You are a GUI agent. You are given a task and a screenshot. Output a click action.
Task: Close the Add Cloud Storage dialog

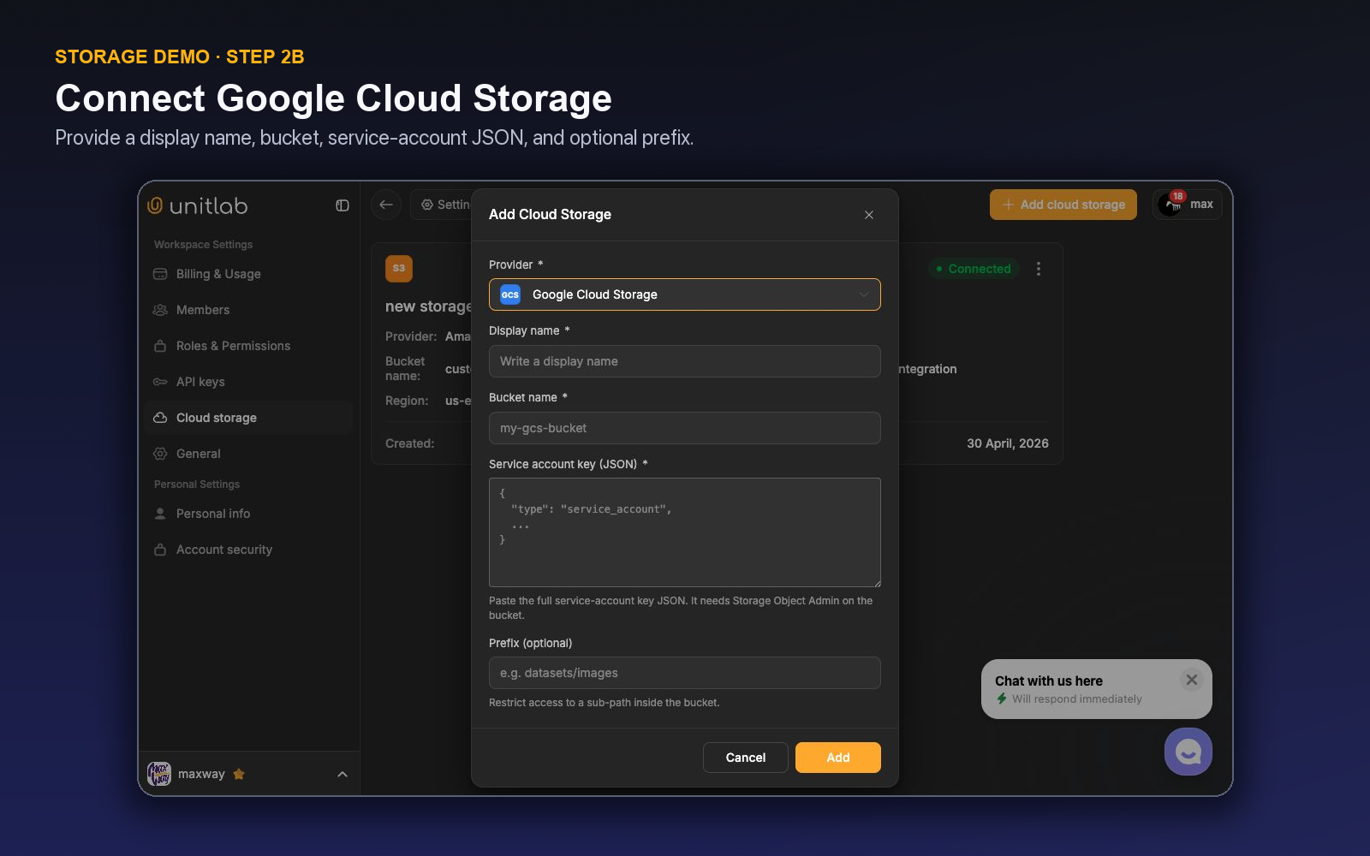[x=869, y=215]
